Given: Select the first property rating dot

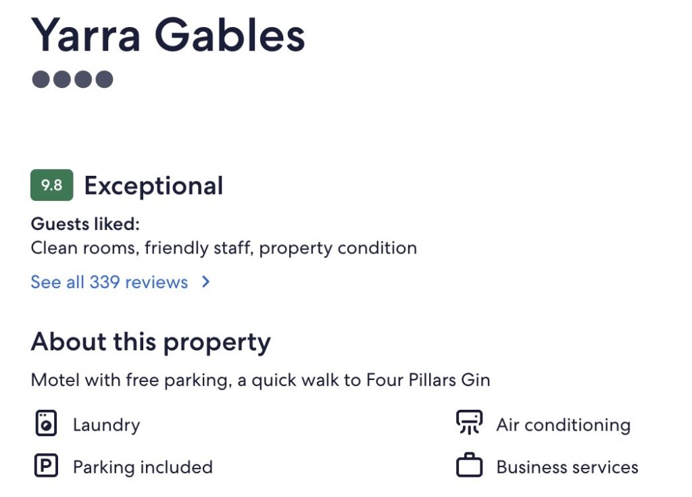Looking at the screenshot, I should tap(41, 80).
